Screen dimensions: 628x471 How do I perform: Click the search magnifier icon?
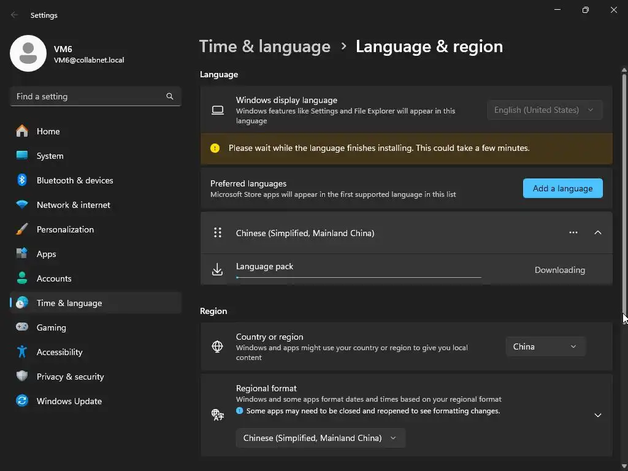[170, 96]
